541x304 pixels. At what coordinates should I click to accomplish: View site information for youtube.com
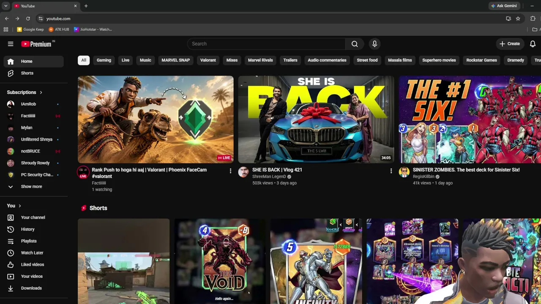pyautogui.click(x=41, y=19)
